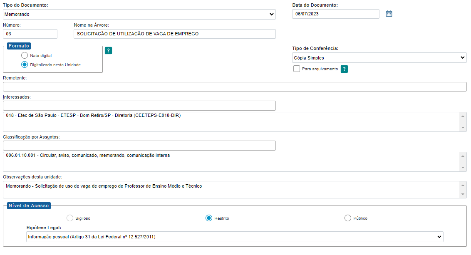Screen dimensions: 471x255
Task: Click the Classificação por Assuntos field
Action: pyautogui.click(x=139, y=146)
